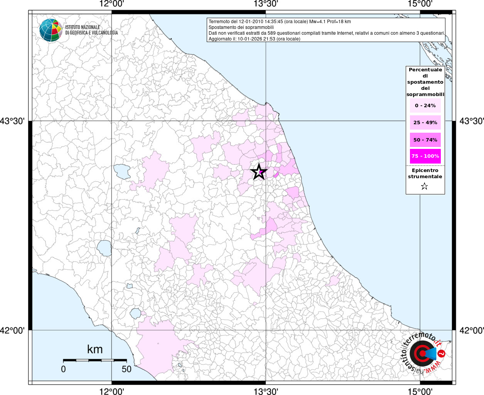
Task: Click the left 42°00' latitude label
Action: 13,331
